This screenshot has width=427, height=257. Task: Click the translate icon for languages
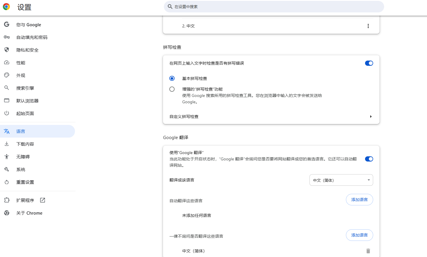pos(7,131)
